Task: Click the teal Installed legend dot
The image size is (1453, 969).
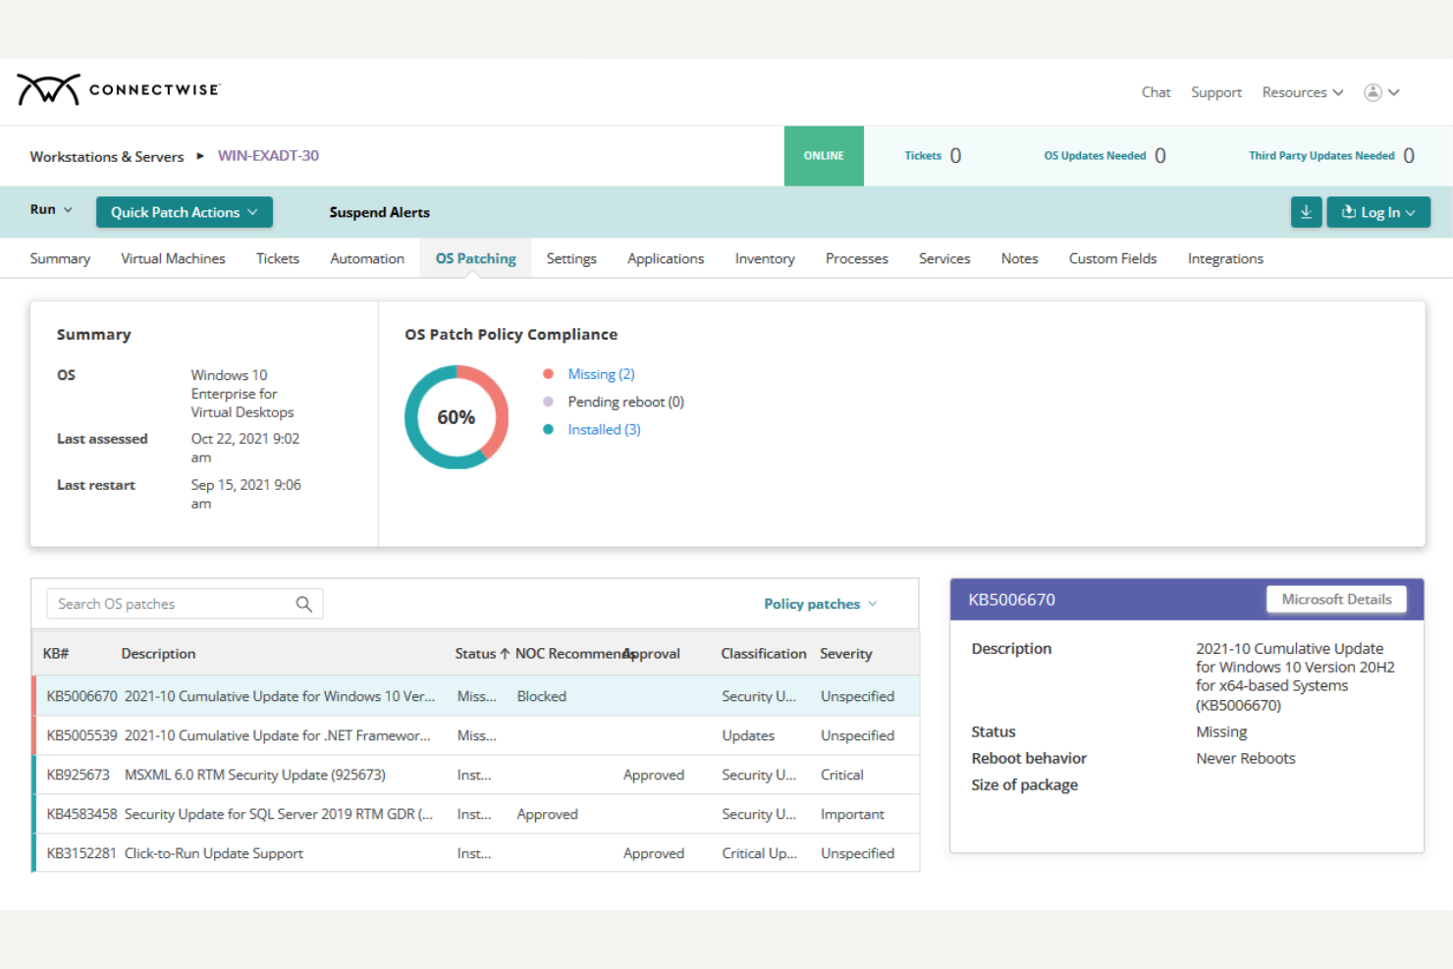Action: (548, 429)
